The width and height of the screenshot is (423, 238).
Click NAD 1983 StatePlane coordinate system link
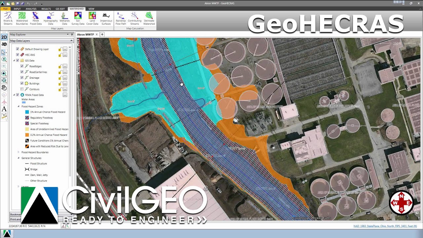click(385, 226)
